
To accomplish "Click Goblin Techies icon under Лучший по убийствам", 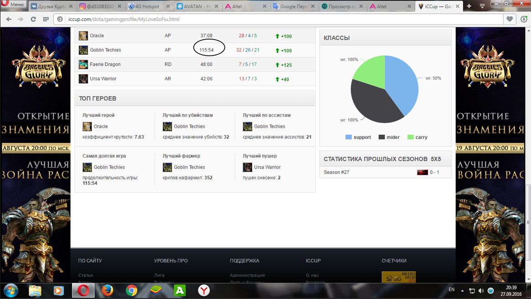I will coord(167,127).
